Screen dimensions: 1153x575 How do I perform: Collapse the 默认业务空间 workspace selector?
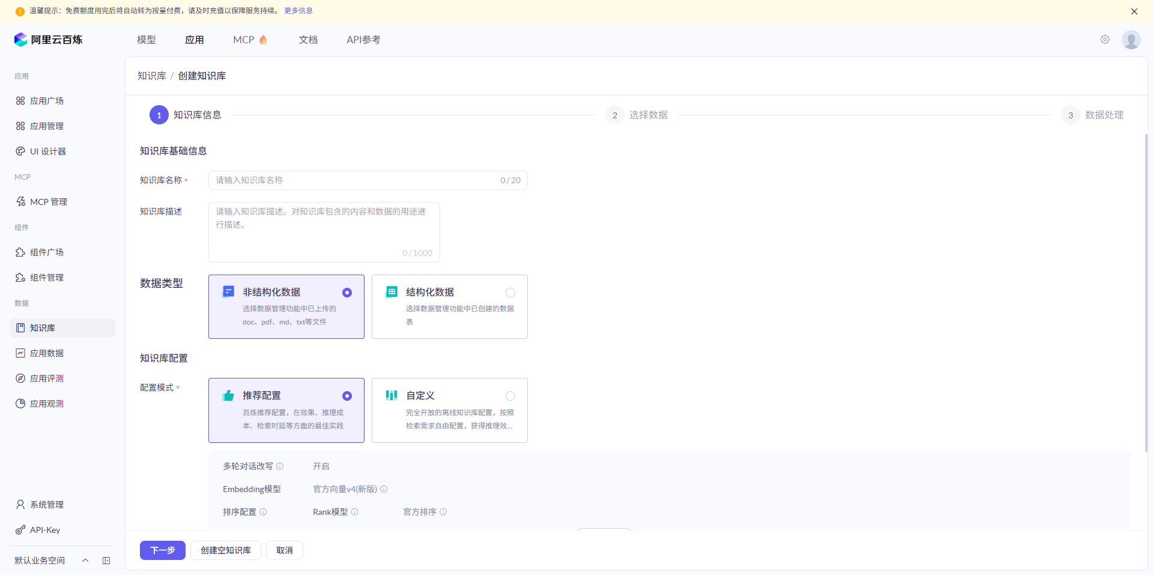(x=85, y=560)
